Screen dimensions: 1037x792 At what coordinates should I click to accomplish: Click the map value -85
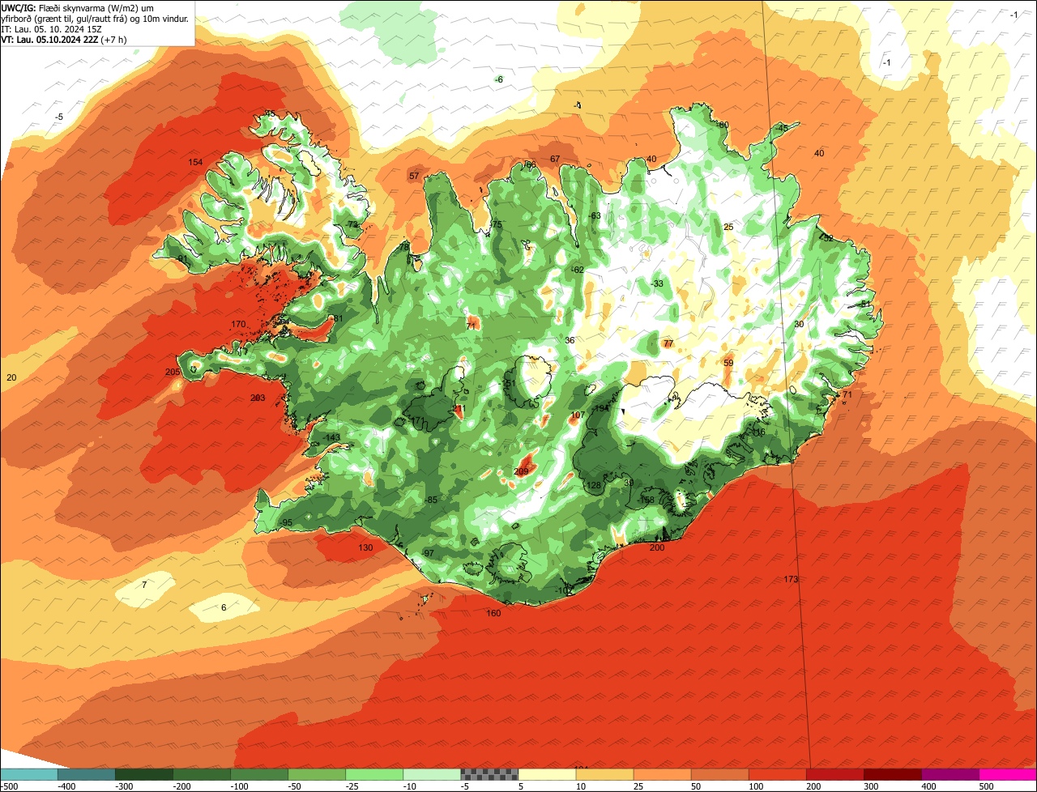[x=431, y=500]
